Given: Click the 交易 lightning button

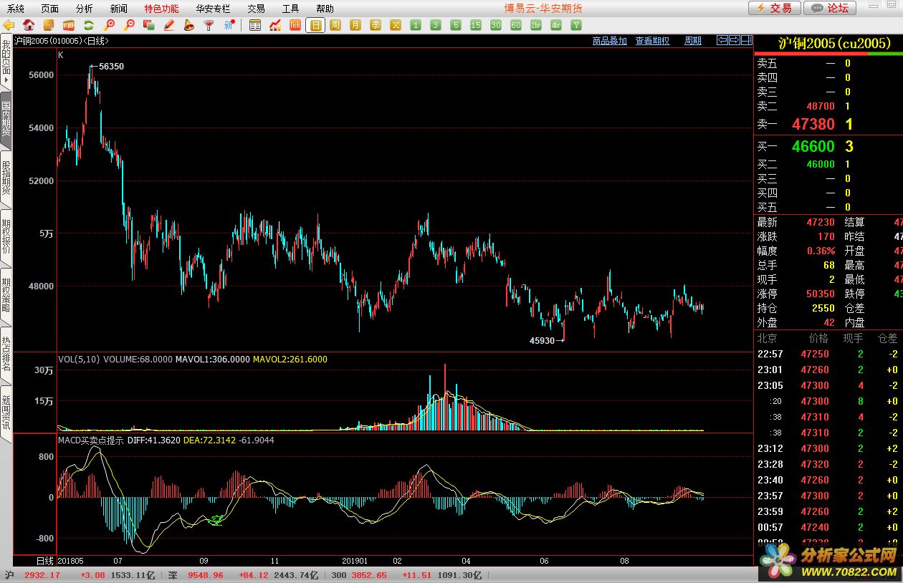Looking at the screenshot, I should pos(775,8).
